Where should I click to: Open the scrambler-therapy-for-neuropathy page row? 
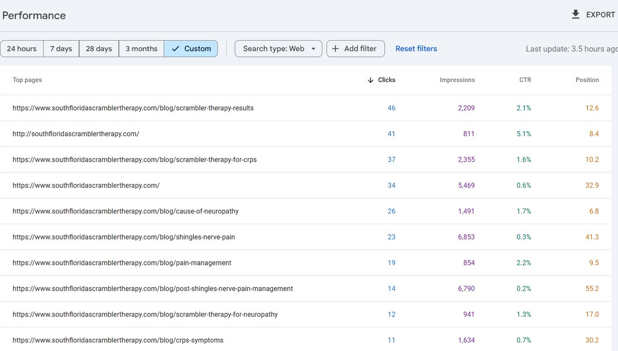click(306, 315)
